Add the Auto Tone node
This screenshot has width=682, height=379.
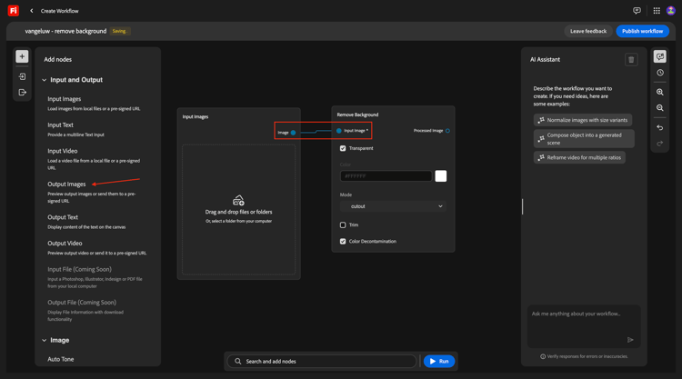(60, 359)
